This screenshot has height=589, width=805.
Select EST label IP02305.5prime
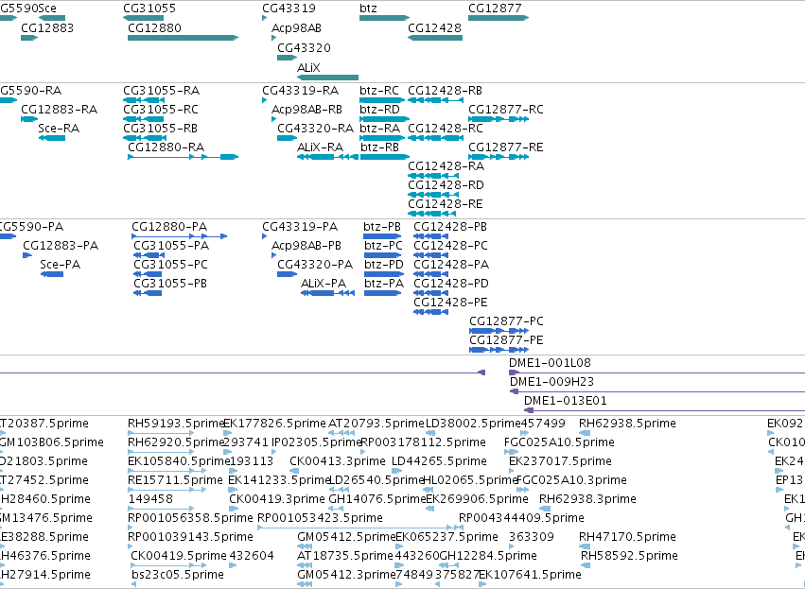pyautogui.click(x=317, y=442)
